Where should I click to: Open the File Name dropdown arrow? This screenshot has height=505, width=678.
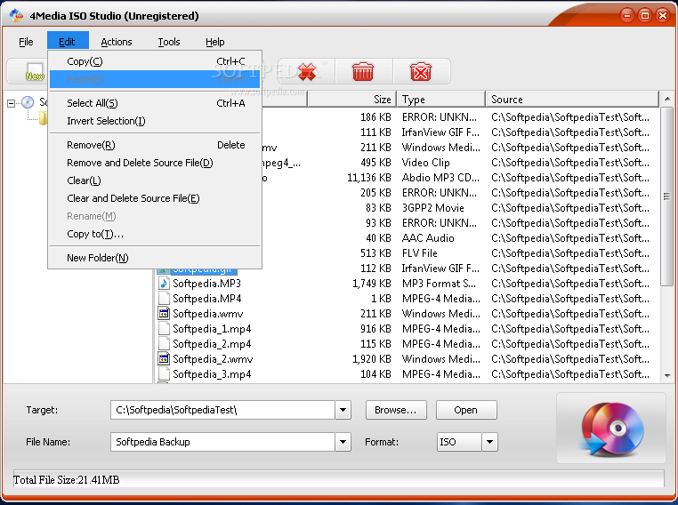pos(343,442)
